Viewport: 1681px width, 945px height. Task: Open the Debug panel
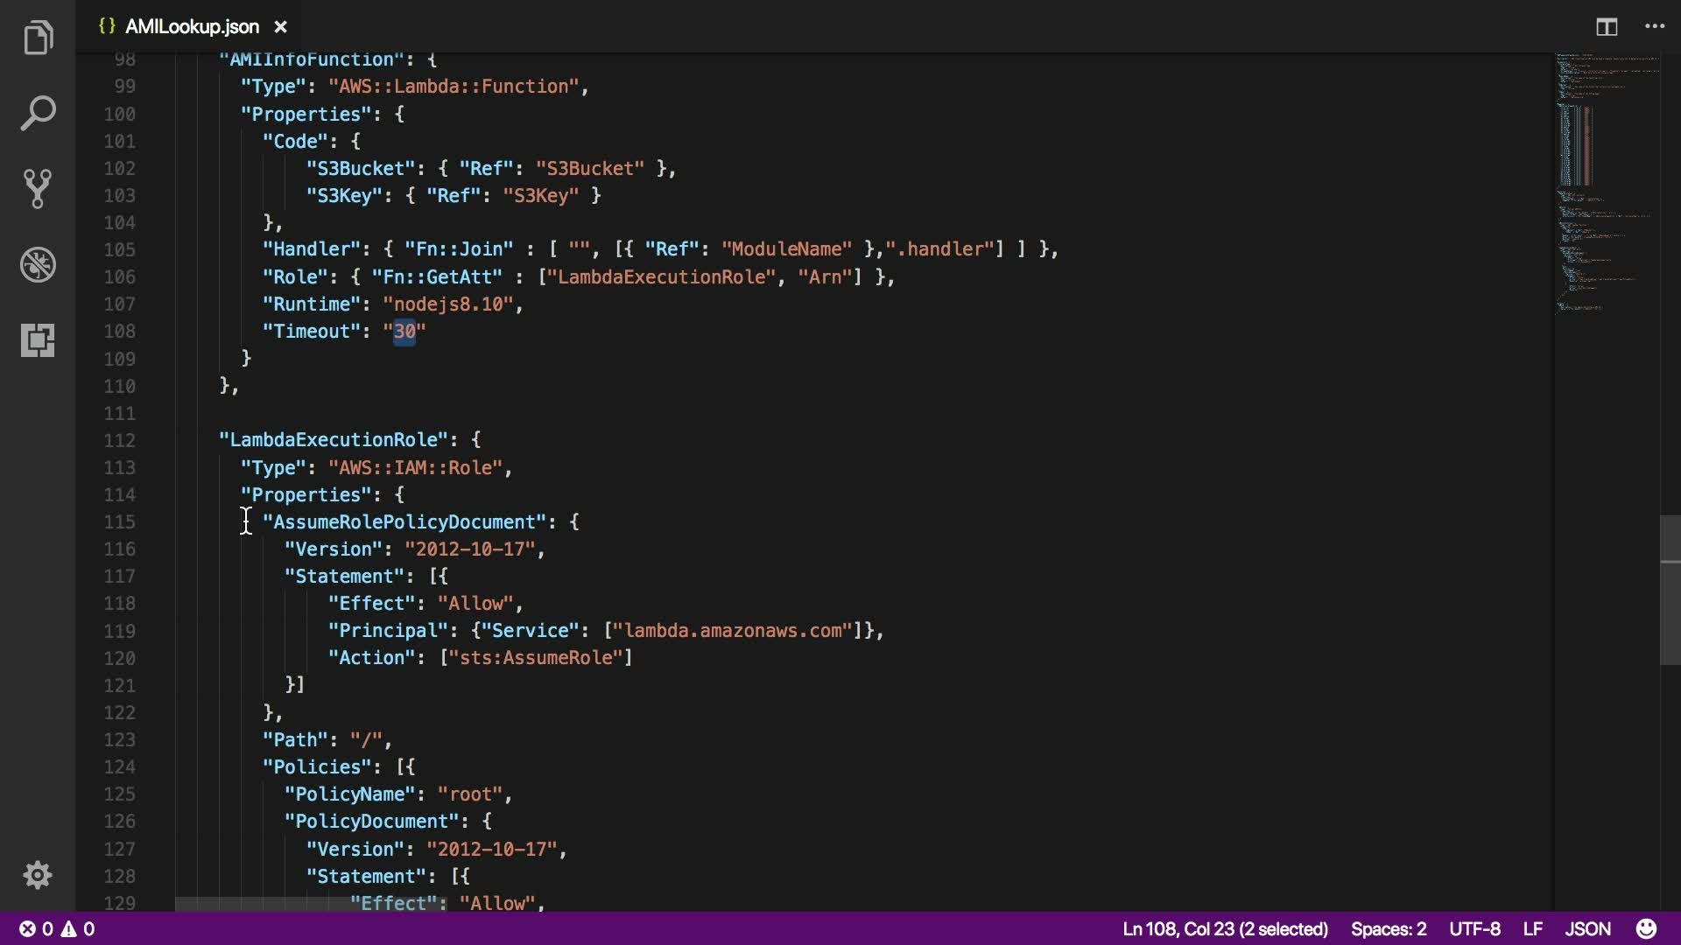[x=38, y=264]
